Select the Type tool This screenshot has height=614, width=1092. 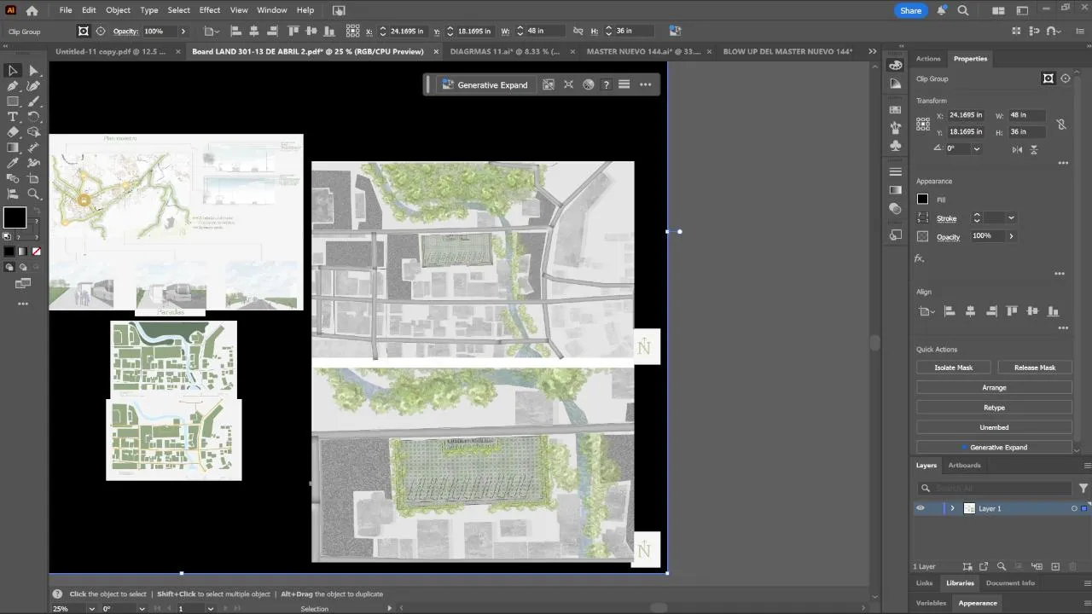point(13,117)
